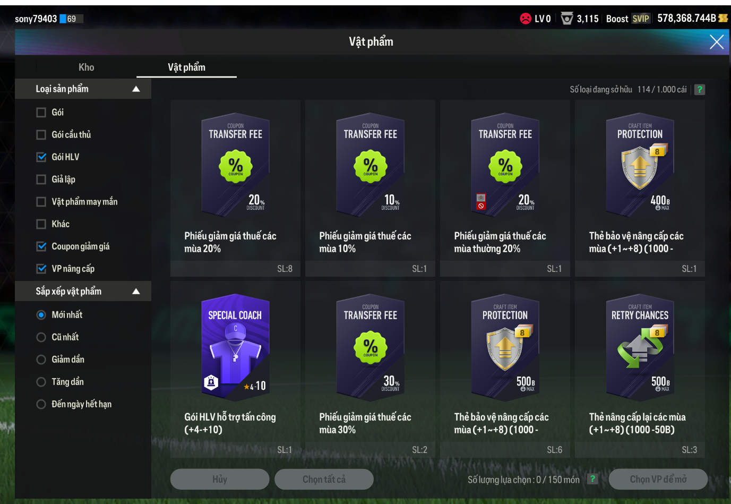This screenshot has height=504, width=731.
Task: Uncheck the Gói HLV filter
Action: tap(41, 157)
